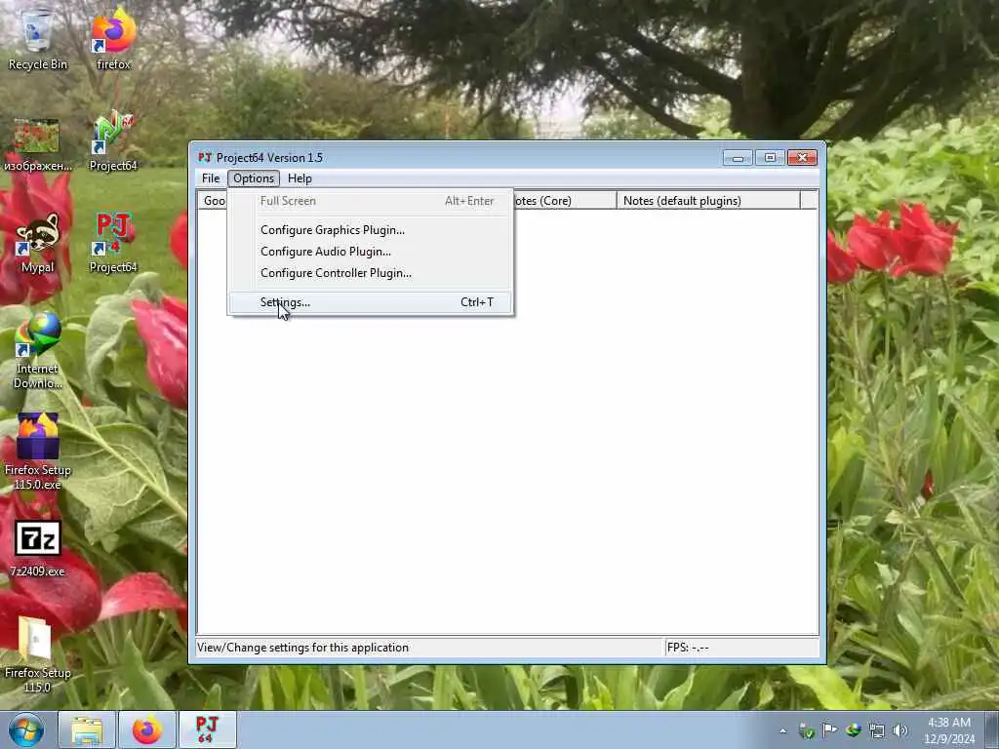The image size is (999, 749).
Task: Close the Project64 window
Action: point(802,158)
